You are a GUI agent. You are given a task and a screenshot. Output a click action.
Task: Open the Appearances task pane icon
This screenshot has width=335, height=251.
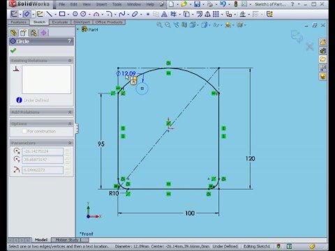pyautogui.click(x=323, y=77)
